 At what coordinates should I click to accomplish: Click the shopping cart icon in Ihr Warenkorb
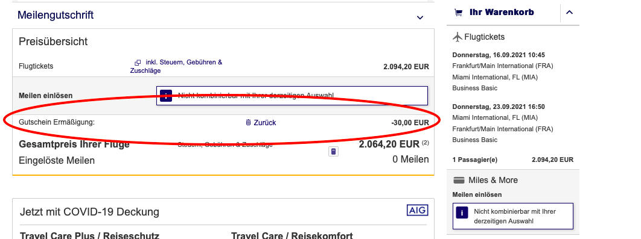click(458, 13)
